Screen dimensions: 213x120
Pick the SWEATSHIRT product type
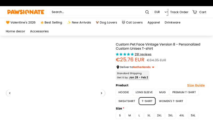127,101
